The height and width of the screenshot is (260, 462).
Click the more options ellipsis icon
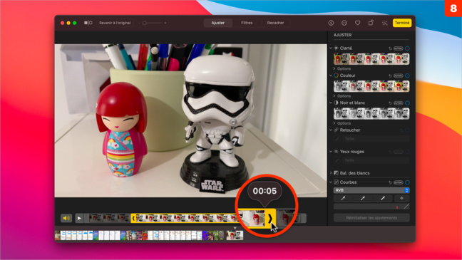[344, 23]
